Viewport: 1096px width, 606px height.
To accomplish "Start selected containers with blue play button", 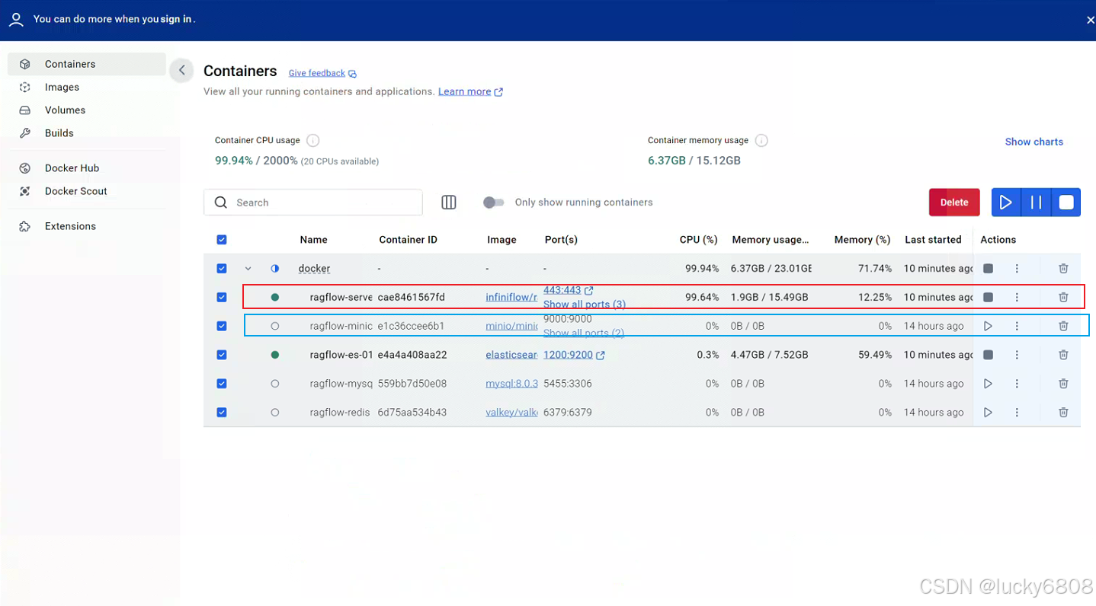I will point(1006,203).
